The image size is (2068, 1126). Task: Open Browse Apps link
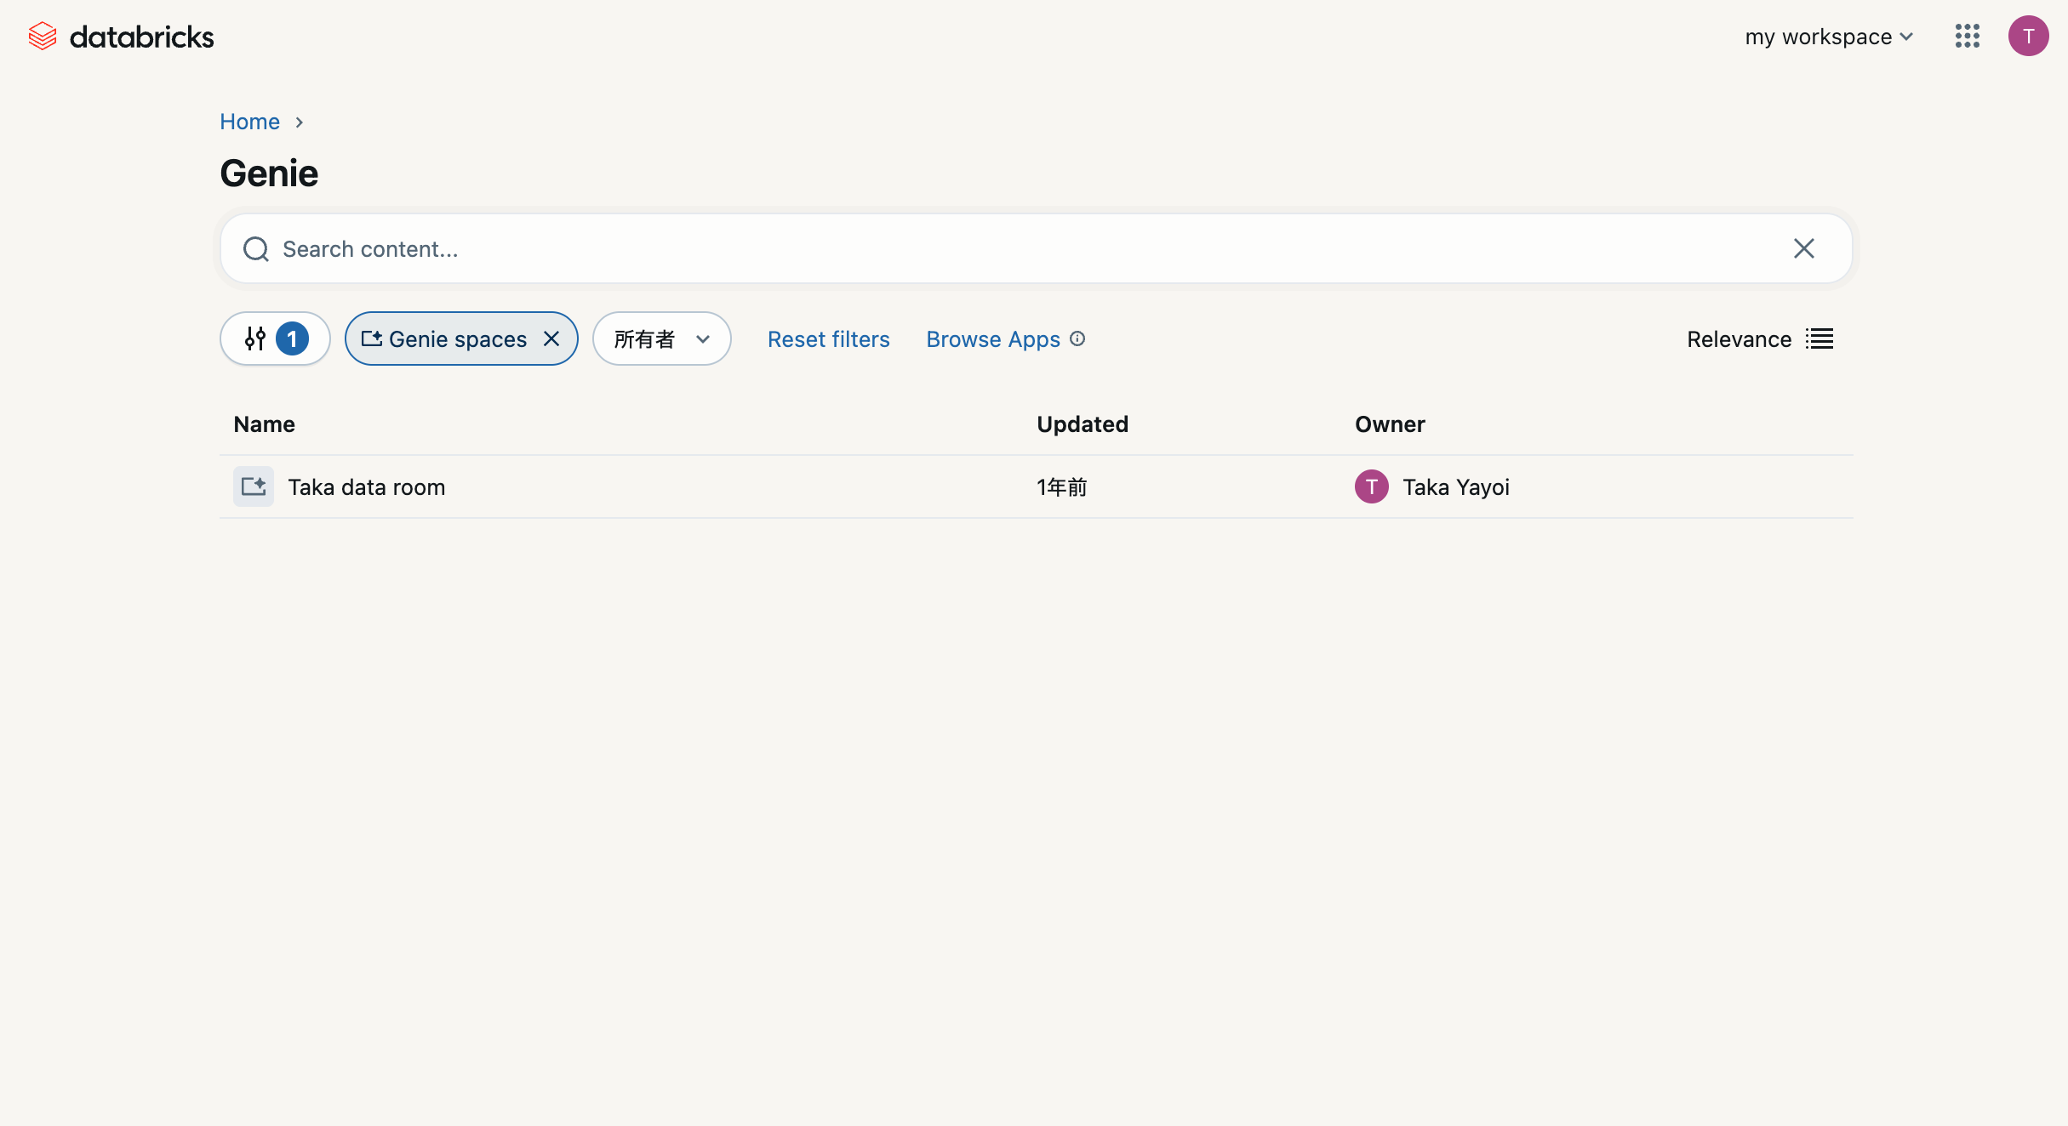pyautogui.click(x=992, y=338)
